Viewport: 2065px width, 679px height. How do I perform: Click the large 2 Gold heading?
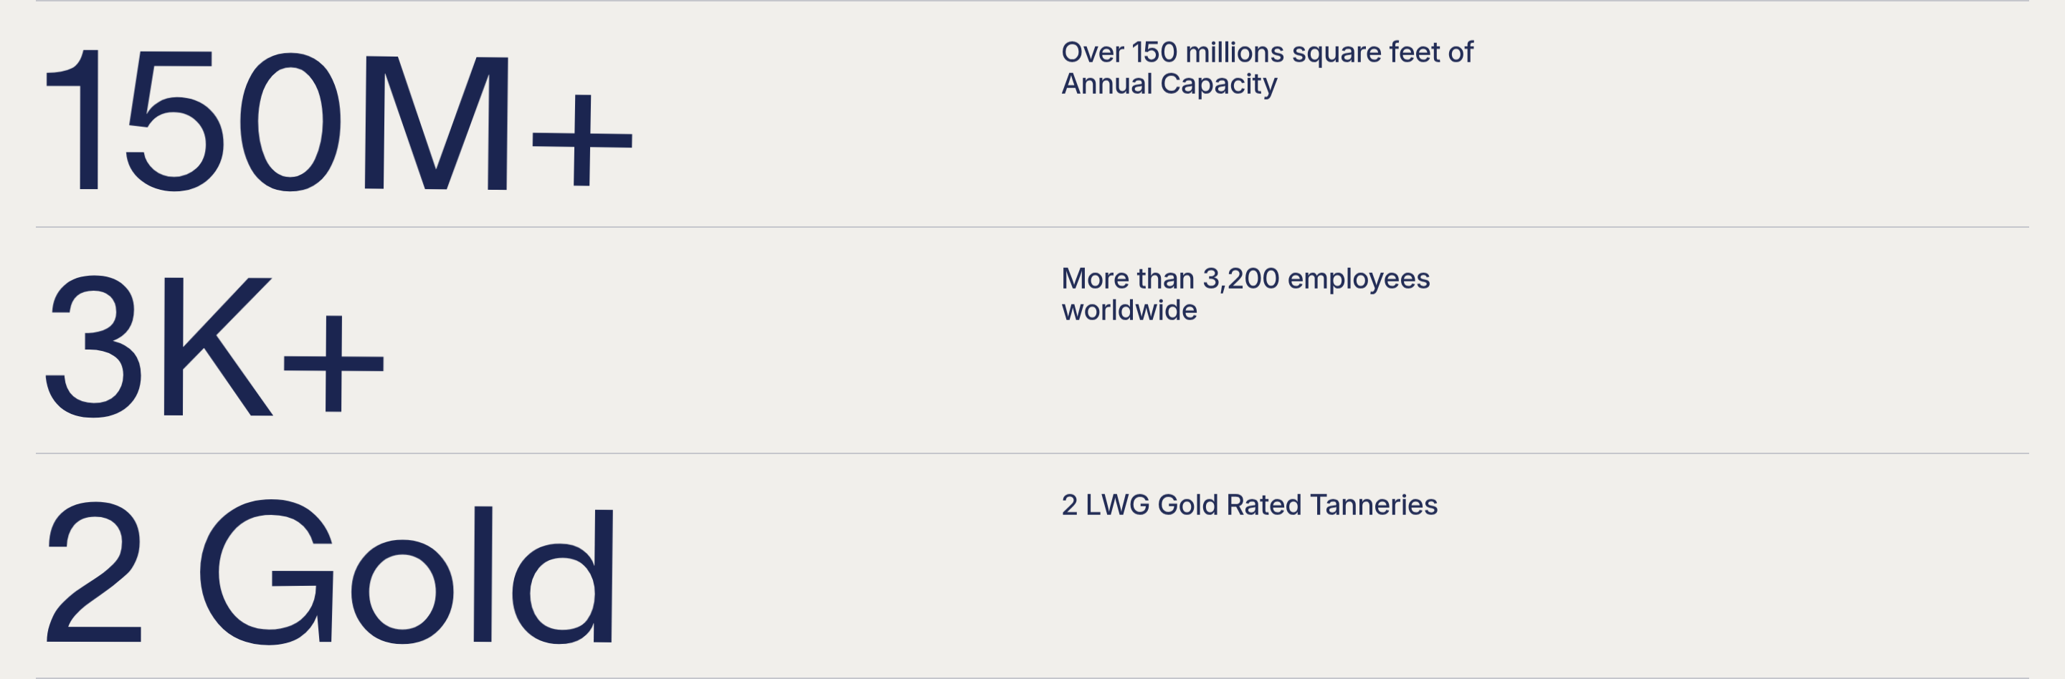pos(328,572)
